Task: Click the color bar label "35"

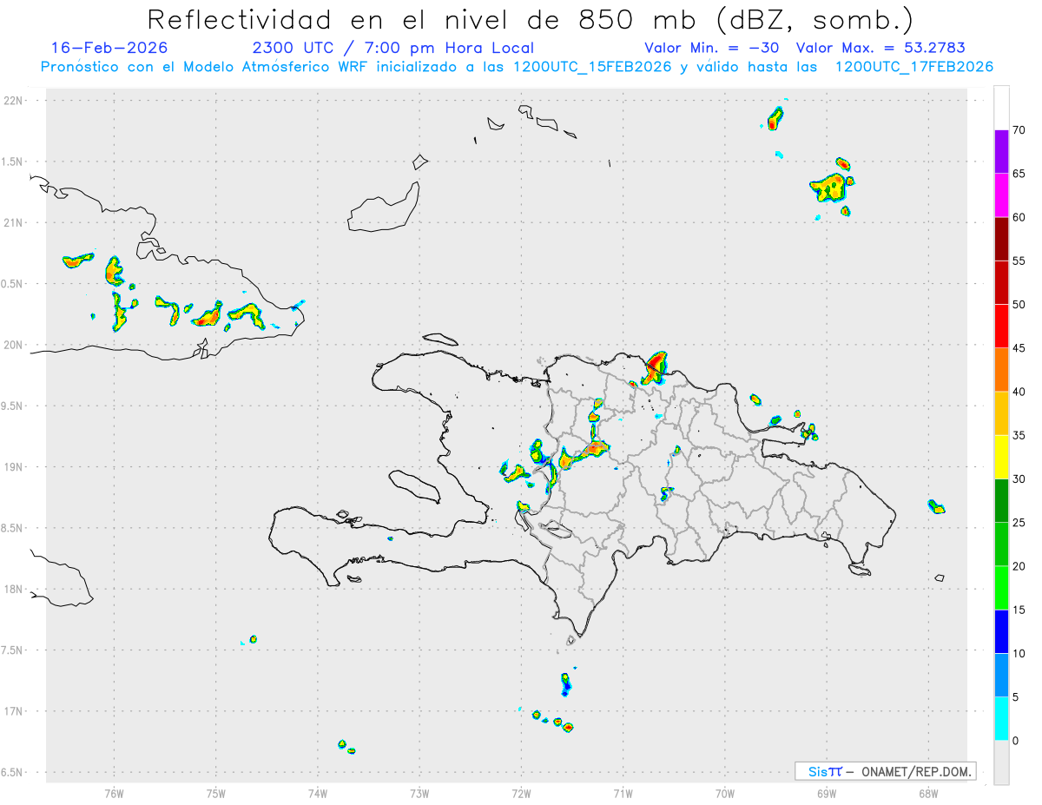Action: 1019,435
